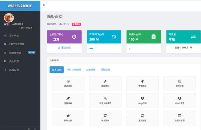Switch to the 安全设置 tab

(91, 70)
